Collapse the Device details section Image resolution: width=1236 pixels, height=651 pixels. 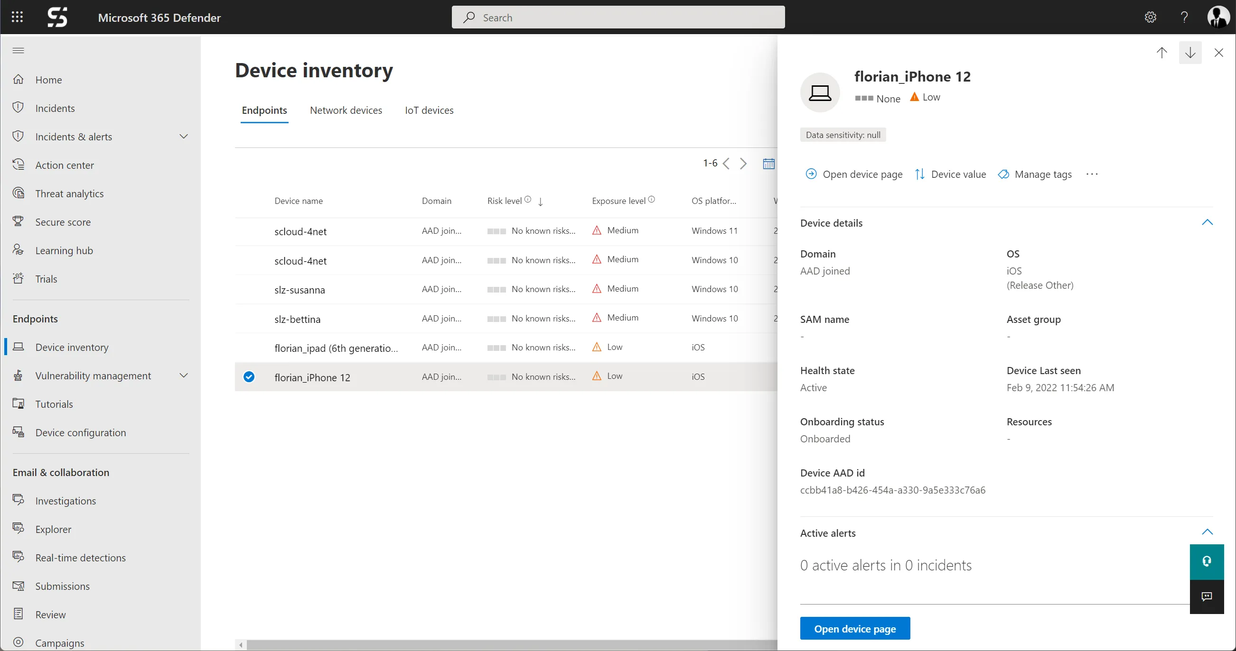1207,223
